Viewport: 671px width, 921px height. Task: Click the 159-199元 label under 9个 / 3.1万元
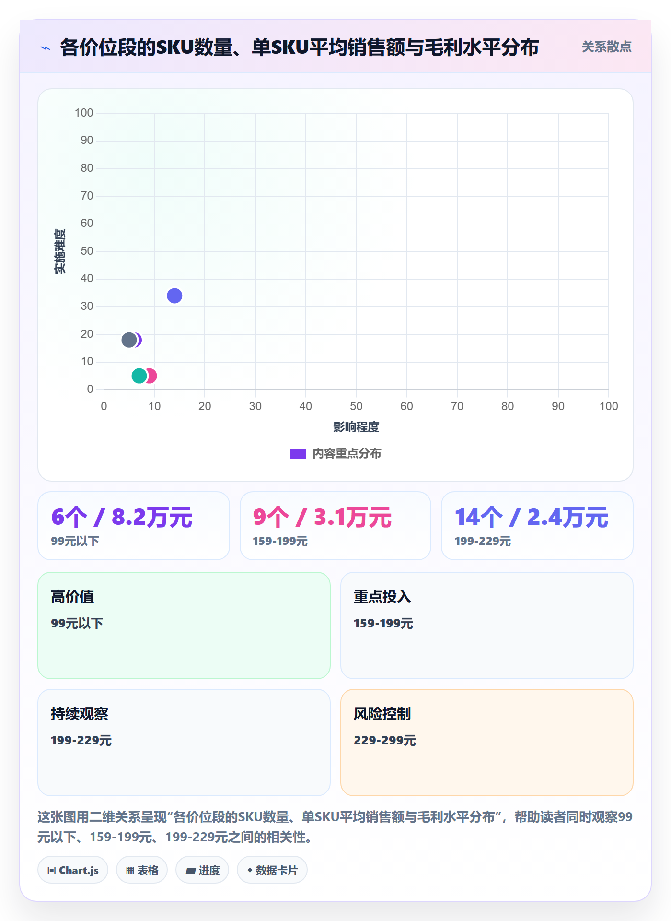pos(280,542)
